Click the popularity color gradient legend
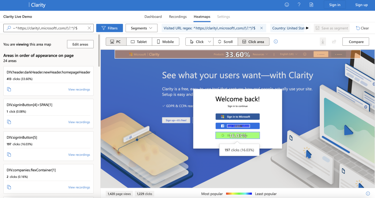 click(x=239, y=194)
